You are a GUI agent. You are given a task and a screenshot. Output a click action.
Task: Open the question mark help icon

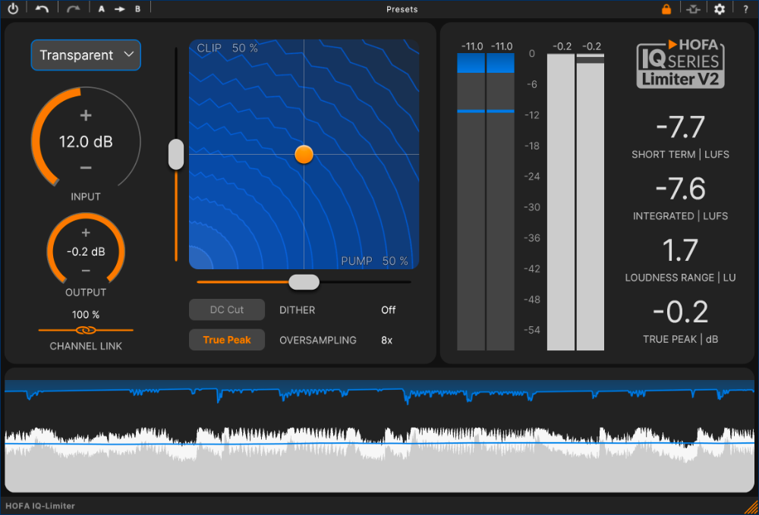[x=745, y=9]
